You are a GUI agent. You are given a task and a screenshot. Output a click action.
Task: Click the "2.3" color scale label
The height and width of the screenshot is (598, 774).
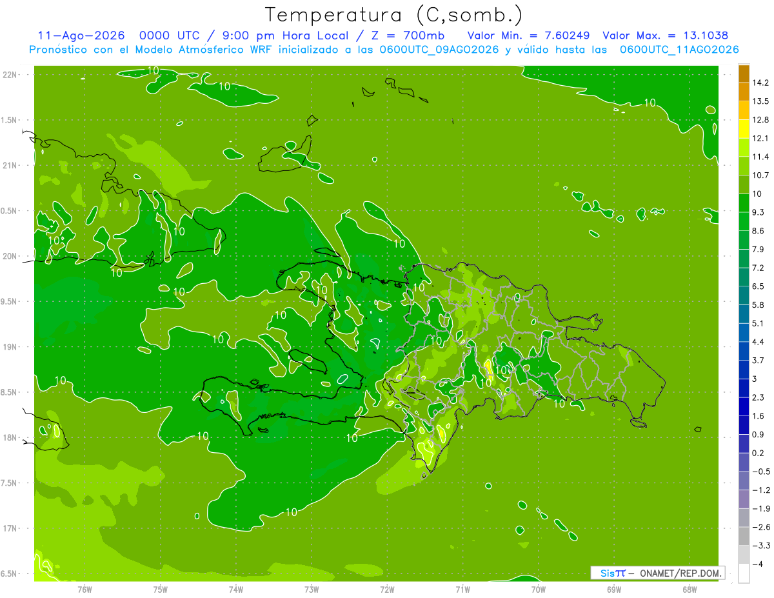tap(758, 397)
